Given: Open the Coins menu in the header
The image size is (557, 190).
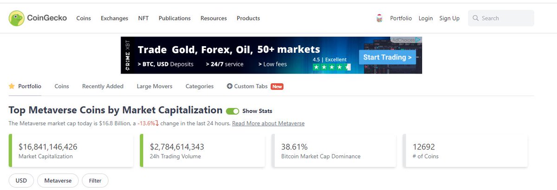Looking at the screenshot, I should tap(84, 18).
